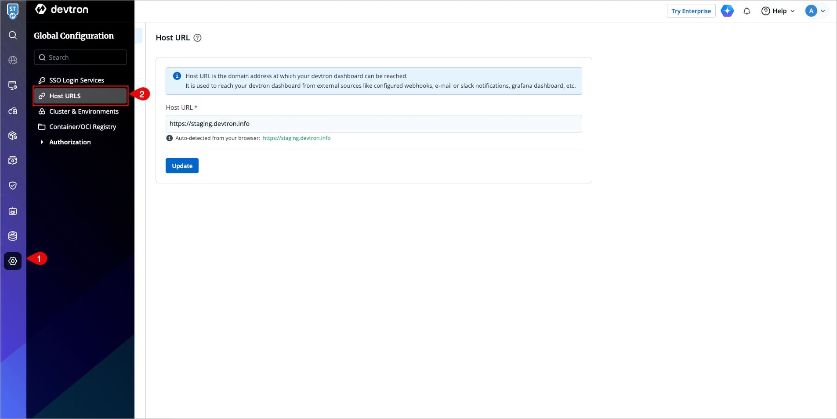Image resolution: width=837 pixels, height=419 pixels.
Task: Click the auto-detected staging.devtron.info link
Action: point(297,138)
